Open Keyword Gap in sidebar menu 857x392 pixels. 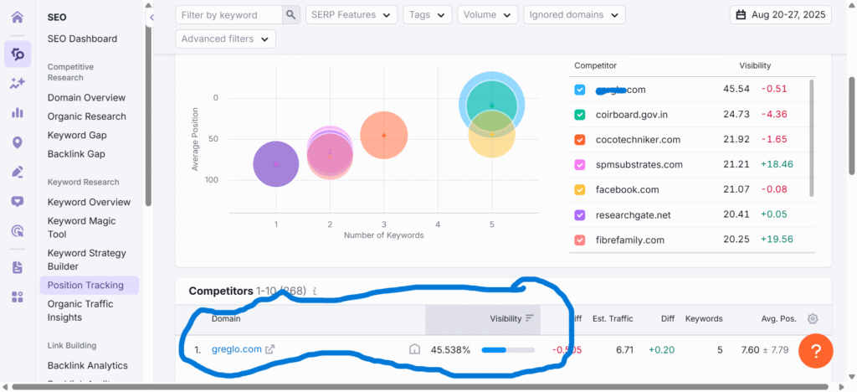click(x=77, y=135)
